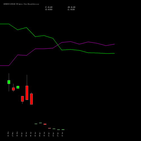The image size is (141, 141).
Task: Select the tall red candle above 02 Apr
Action: 27,93
